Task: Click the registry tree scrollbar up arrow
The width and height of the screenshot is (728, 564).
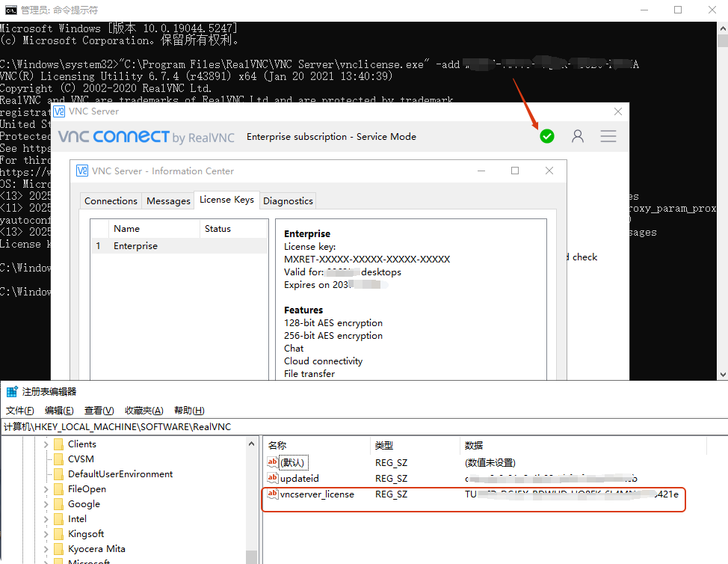Action: 251,444
